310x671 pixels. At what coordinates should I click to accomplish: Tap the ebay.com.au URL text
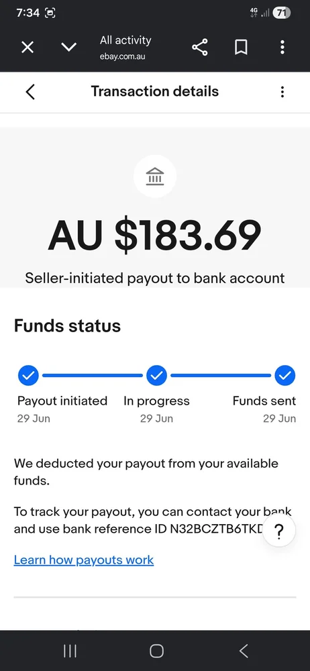click(123, 57)
